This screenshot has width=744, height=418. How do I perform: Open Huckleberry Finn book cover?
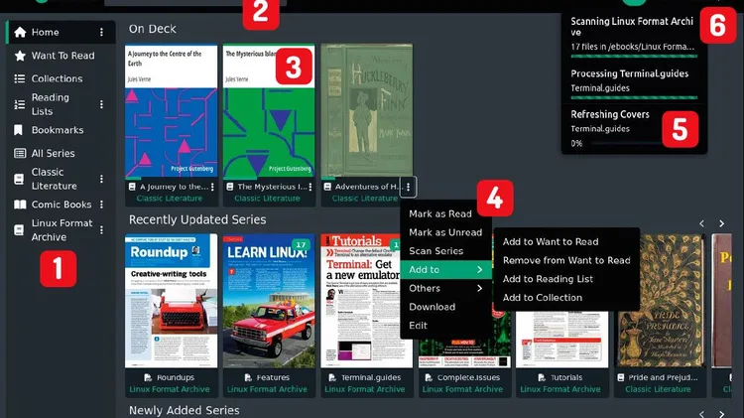[367, 111]
